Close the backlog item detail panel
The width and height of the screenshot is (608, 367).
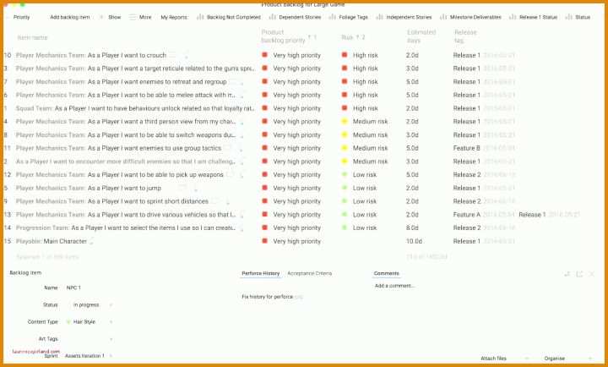coord(592,274)
